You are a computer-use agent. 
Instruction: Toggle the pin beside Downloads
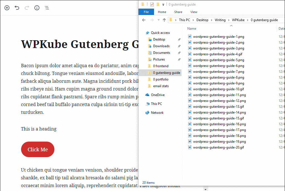tap(179, 46)
